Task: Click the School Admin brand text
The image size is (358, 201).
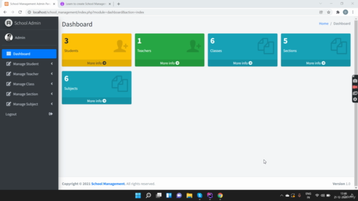Action: click(27, 23)
